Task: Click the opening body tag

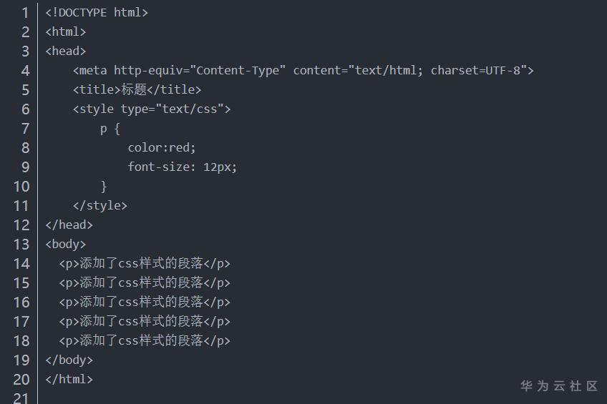Action: point(65,245)
